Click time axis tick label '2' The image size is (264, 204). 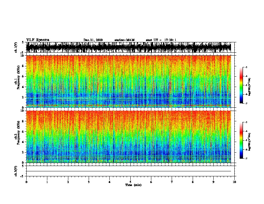coord(68,182)
